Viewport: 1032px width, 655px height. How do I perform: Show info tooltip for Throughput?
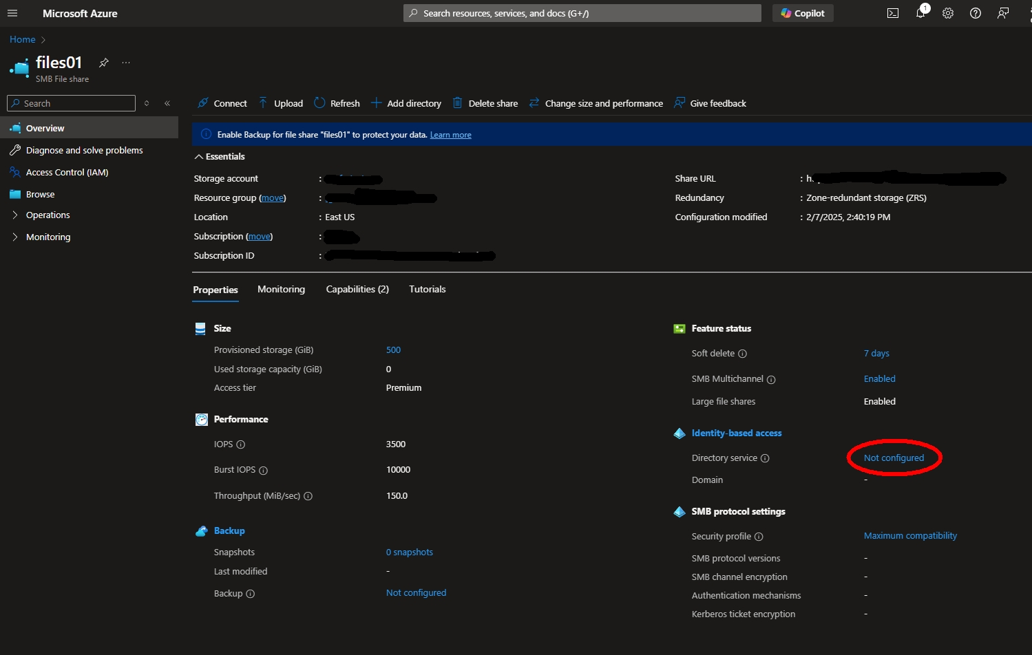tap(308, 496)
